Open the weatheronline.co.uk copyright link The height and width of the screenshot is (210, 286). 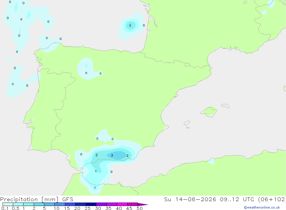point(262,207)
